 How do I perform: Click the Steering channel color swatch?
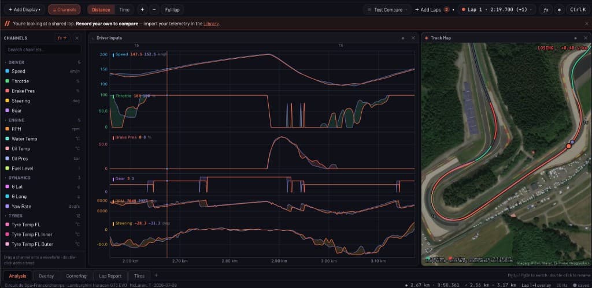[7, 100]
